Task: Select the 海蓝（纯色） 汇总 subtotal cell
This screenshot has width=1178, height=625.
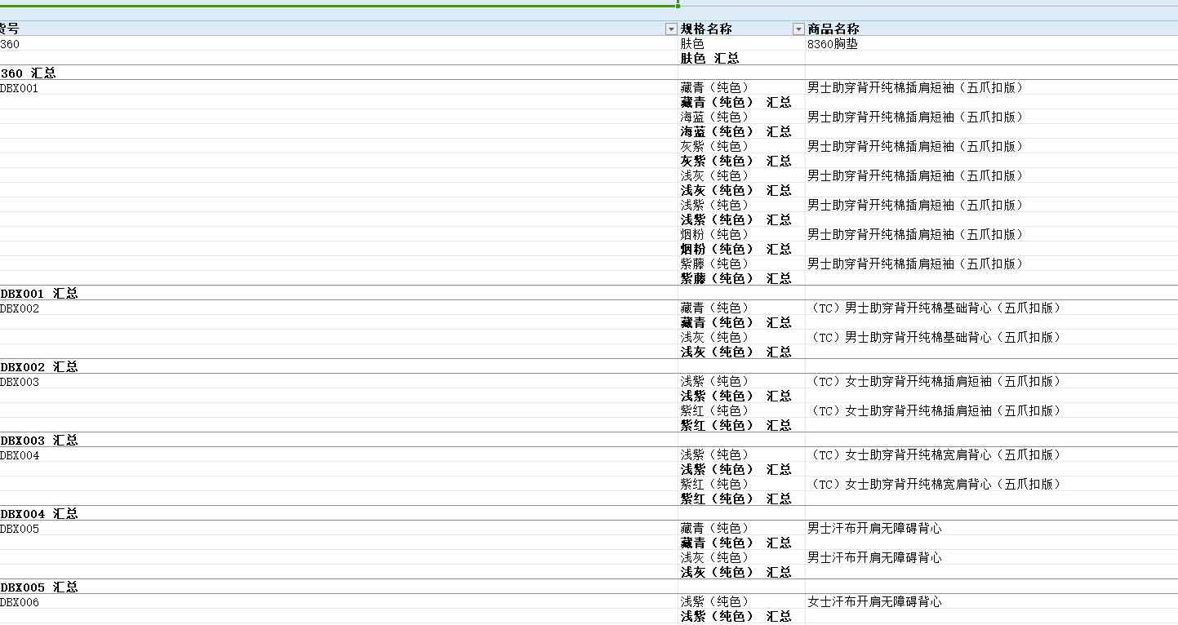Action: [736, 132]
